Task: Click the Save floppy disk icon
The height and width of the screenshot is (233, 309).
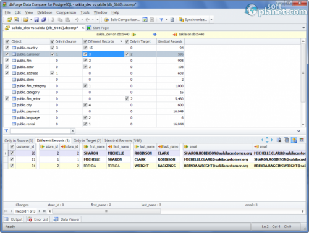Action: click(x=36, y=20)
